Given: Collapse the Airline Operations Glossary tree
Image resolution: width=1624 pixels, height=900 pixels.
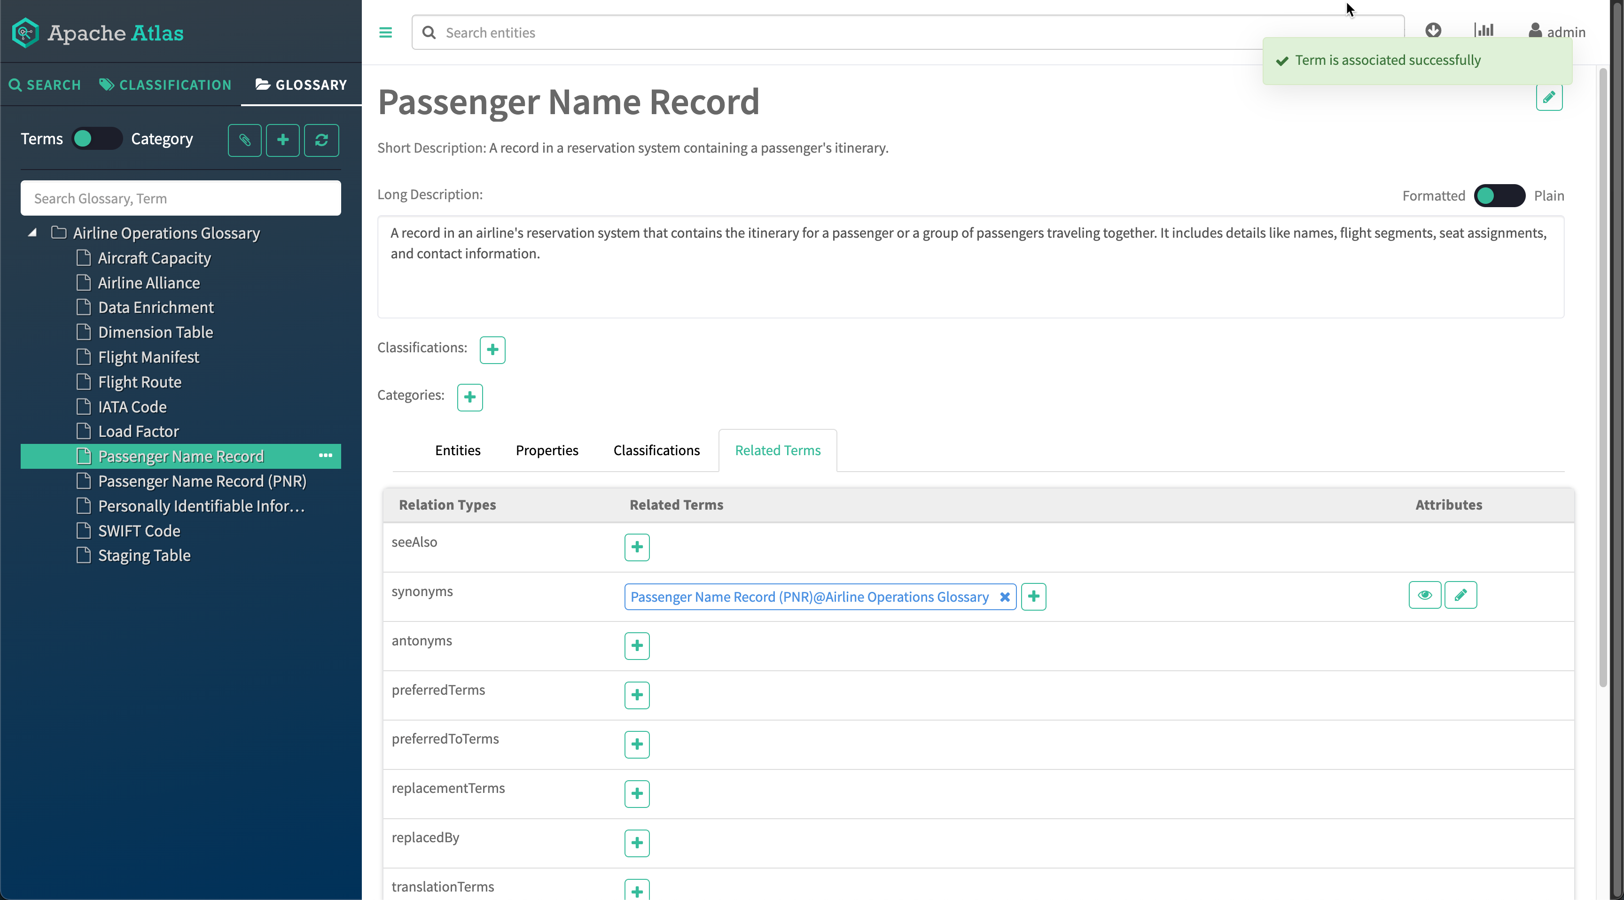Looking at the screenshot, I should (x=32, y=233).
